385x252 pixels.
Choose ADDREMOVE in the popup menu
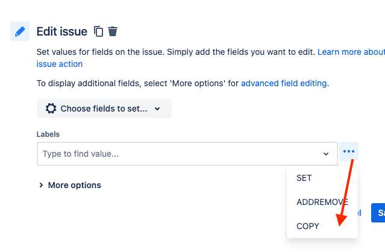tap(322, 202)
